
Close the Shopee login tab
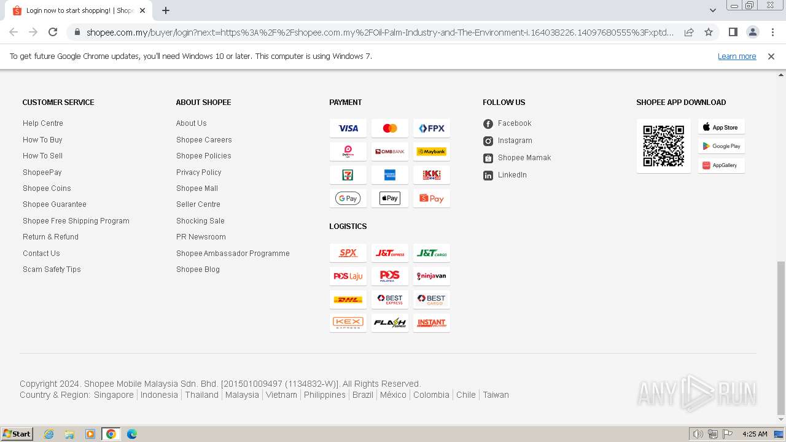click(142, 10)
